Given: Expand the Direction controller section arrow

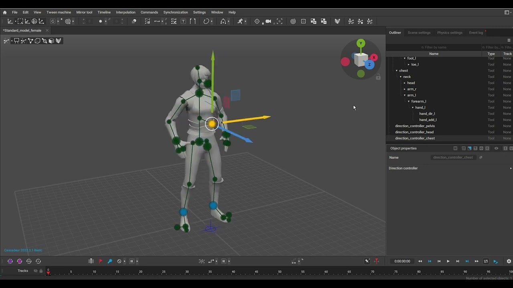Looking at the screenshot, I should click(x=511, y=168).
